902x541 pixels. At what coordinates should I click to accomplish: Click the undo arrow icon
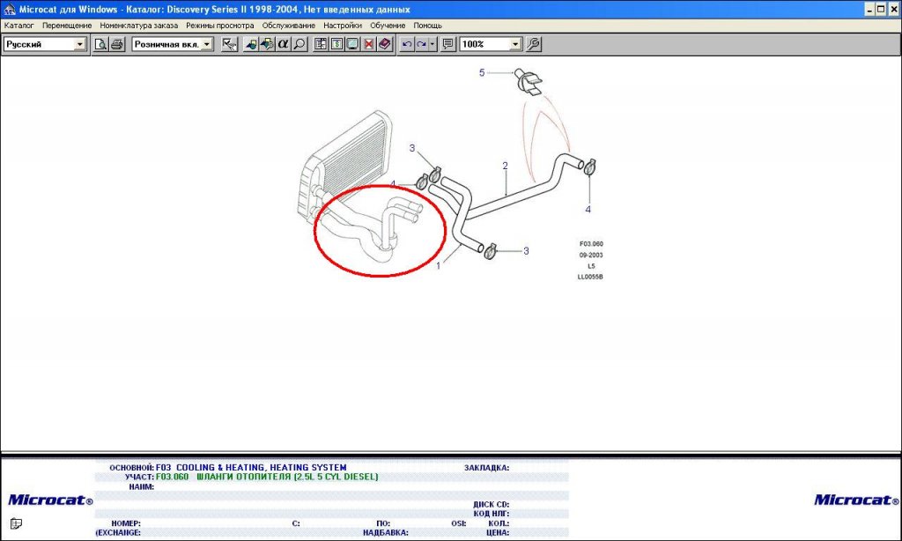point(407,44)
